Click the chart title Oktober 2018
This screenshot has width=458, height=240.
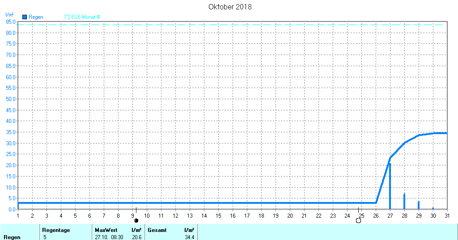(230, 7)
